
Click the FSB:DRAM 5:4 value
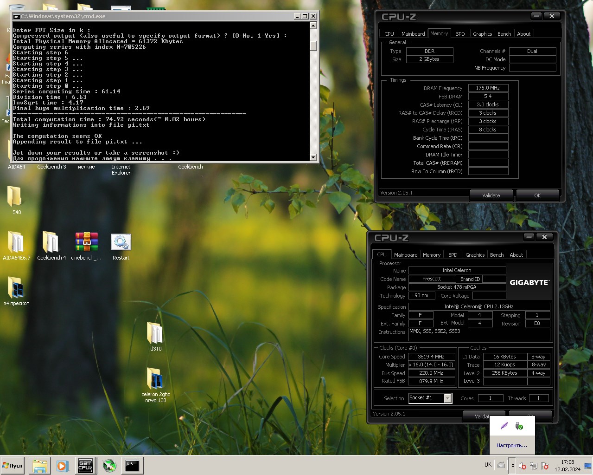[488, 96]
